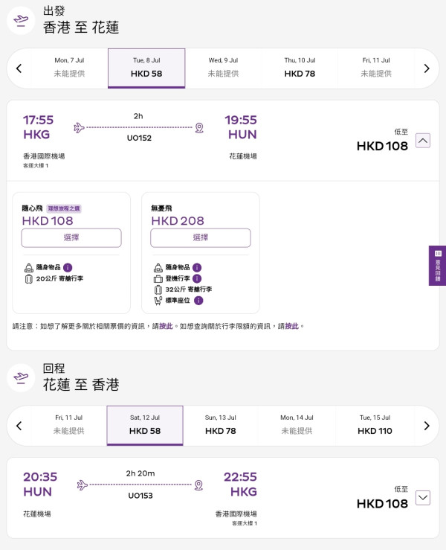This screenshot has height=550, width=446.
Task: Select the Wed, 9 Jul departure date
Action: point(223,68)
